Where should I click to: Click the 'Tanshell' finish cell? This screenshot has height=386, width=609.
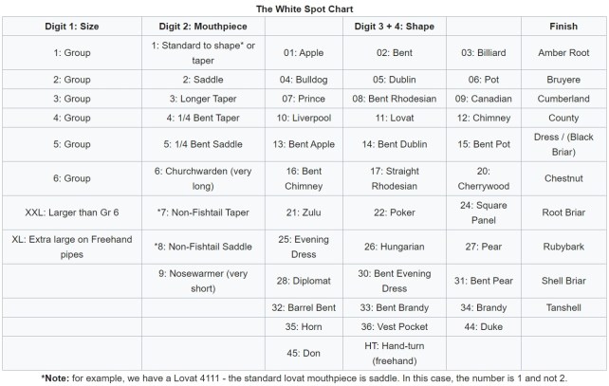click(x=563, y=307)
